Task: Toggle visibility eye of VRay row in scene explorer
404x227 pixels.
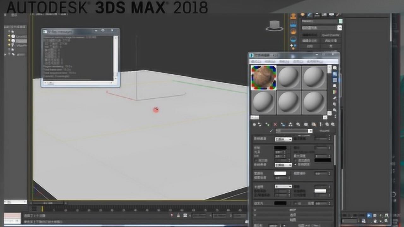Action: click(x=9, y=45)
